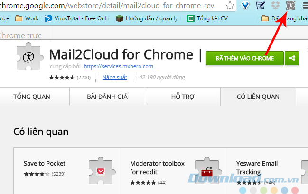Viewport: 308px width, 194px height.
Task: Open the blue shield extension
Action: [245, 6]
